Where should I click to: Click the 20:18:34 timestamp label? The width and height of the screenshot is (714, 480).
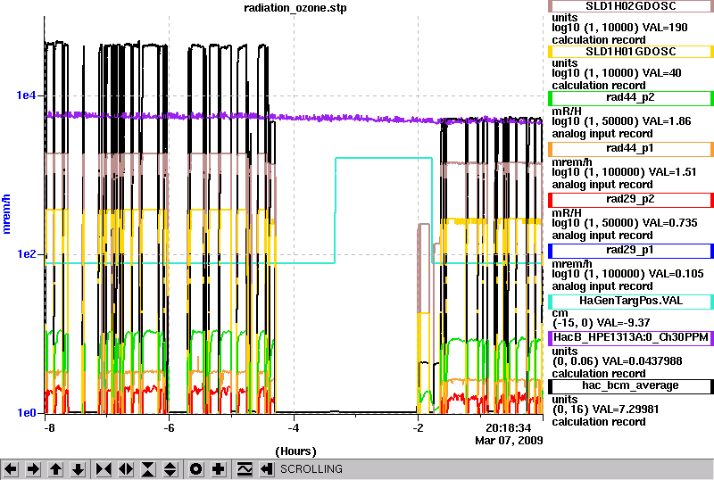508,428
